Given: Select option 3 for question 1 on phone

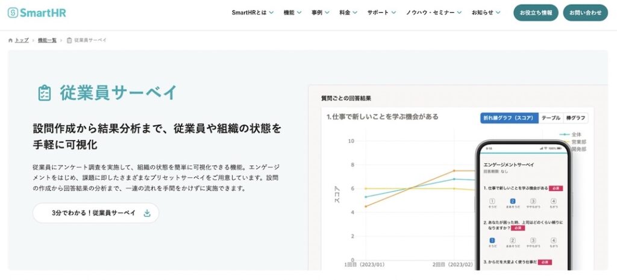Looking at the screenshot, I should pos(533,202).
